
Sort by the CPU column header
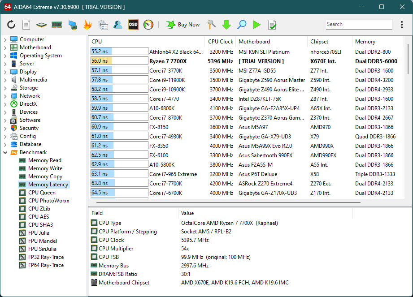point(146,42)
